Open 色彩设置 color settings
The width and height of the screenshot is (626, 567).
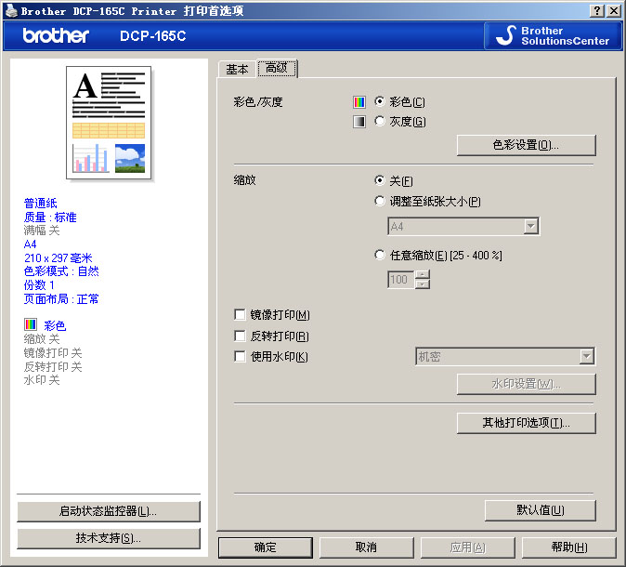click(x=526, y=145)
